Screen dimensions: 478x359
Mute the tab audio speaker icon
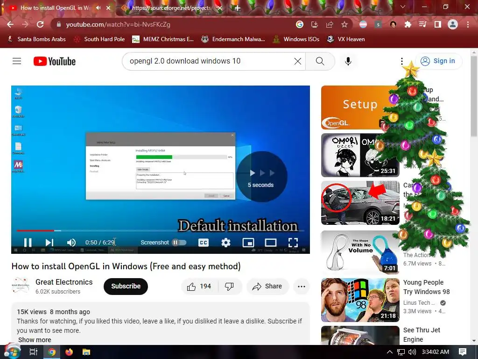tap(98, 7)
